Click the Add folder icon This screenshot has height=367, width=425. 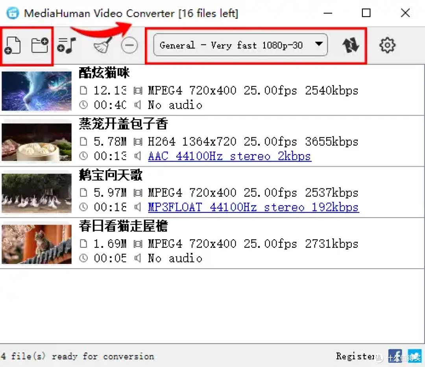tap(40, 45)
